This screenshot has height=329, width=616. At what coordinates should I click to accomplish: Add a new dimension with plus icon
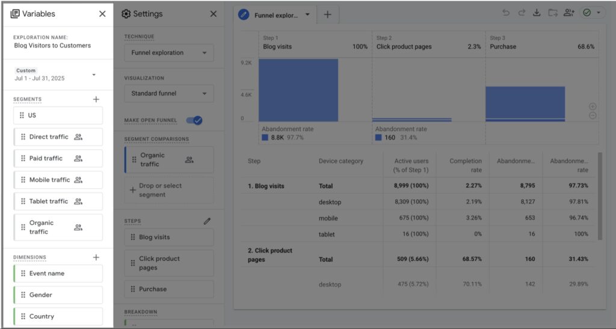(x=96, y=257)
